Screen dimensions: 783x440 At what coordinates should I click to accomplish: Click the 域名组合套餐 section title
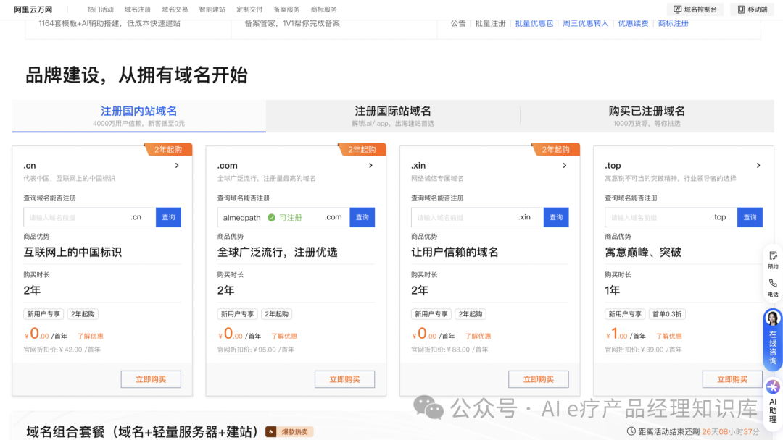pyautogui.click(x=142, y=431)
